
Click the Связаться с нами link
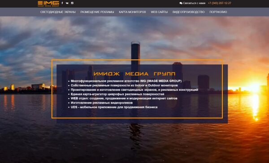[x=194, y=3]
